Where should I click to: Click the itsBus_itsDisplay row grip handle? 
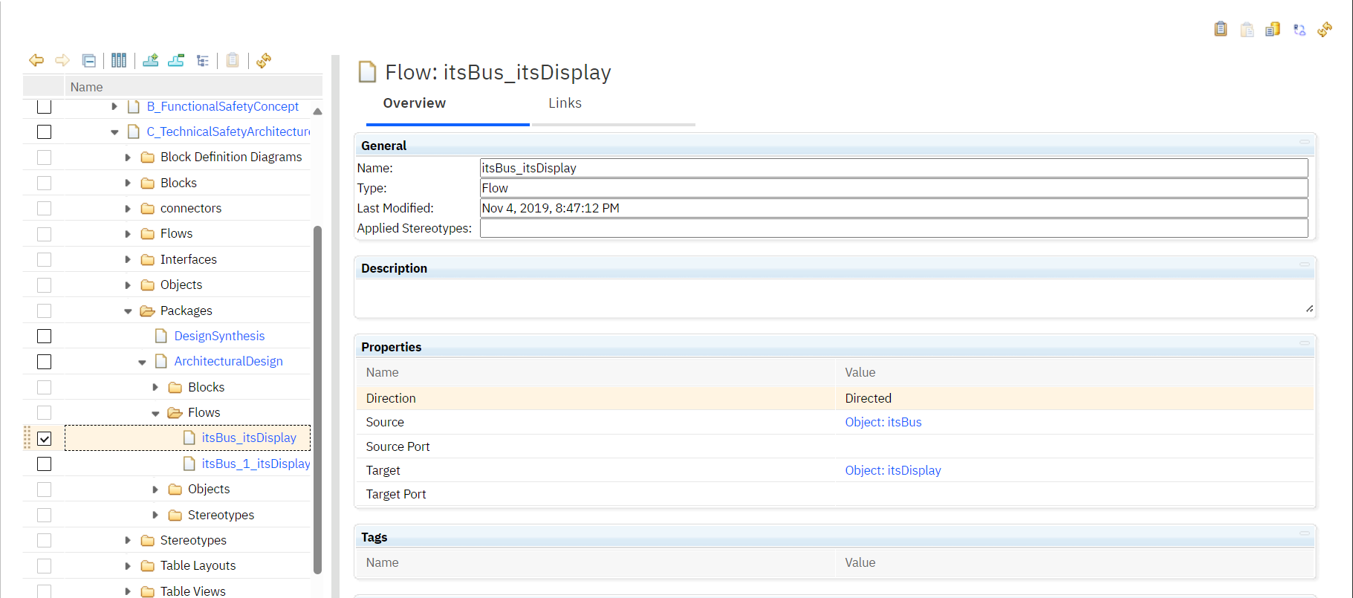click(27, 438)
